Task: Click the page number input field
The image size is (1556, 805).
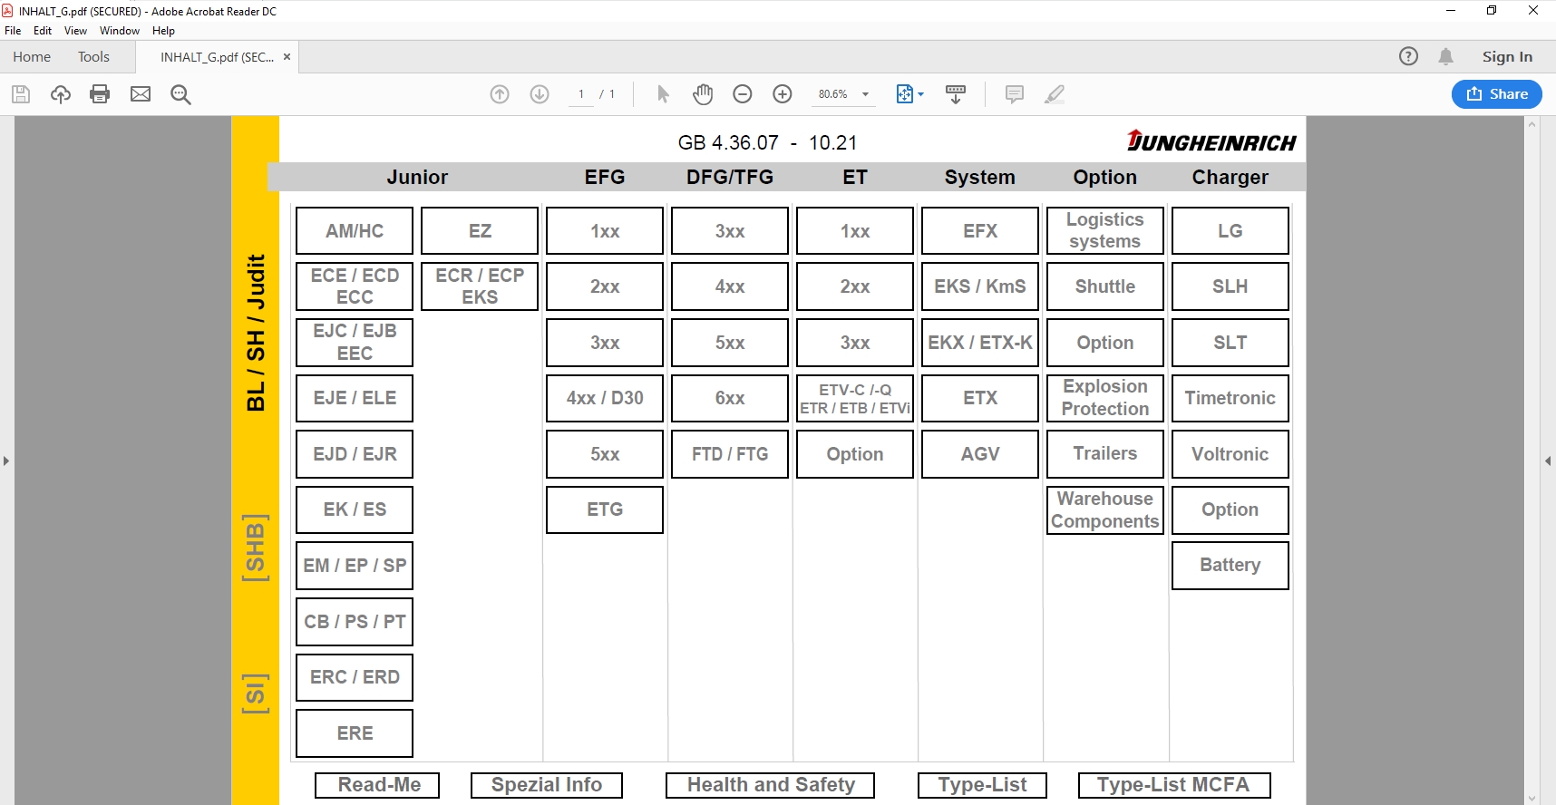Action: point(581,94)
